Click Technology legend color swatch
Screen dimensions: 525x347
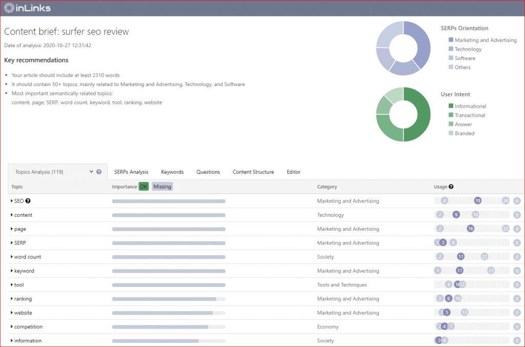coord(451,49)
